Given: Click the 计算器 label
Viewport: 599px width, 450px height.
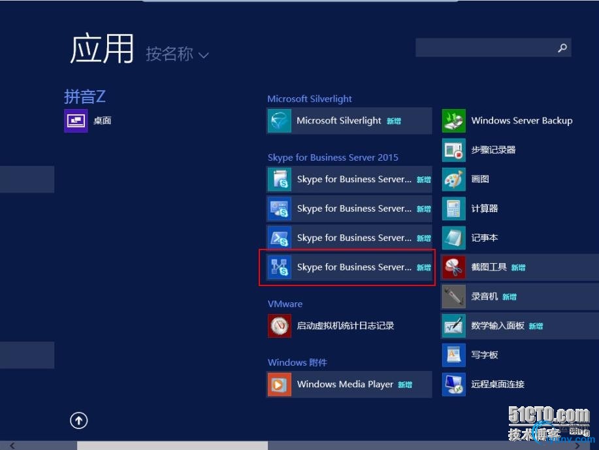Looking at the screenshot, I should pos(485,208).
